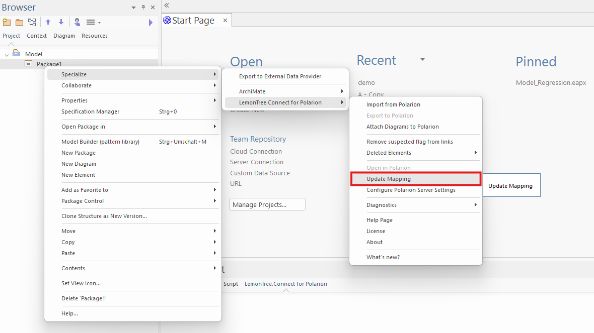Move item down using the down-arrow icon

click(60, 22)
